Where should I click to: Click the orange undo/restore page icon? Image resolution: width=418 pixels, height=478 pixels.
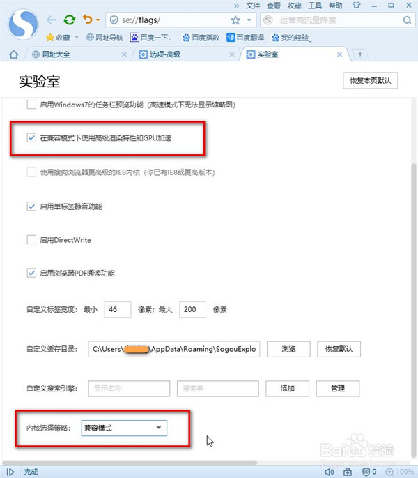(x=87, y=20)
